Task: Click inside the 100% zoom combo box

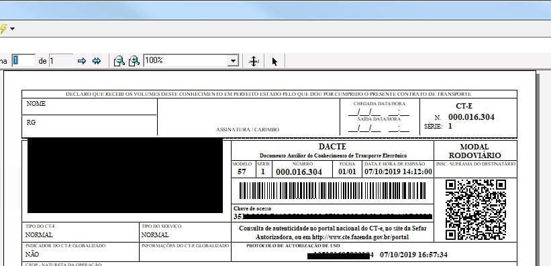Action: [x=185, y=61]
